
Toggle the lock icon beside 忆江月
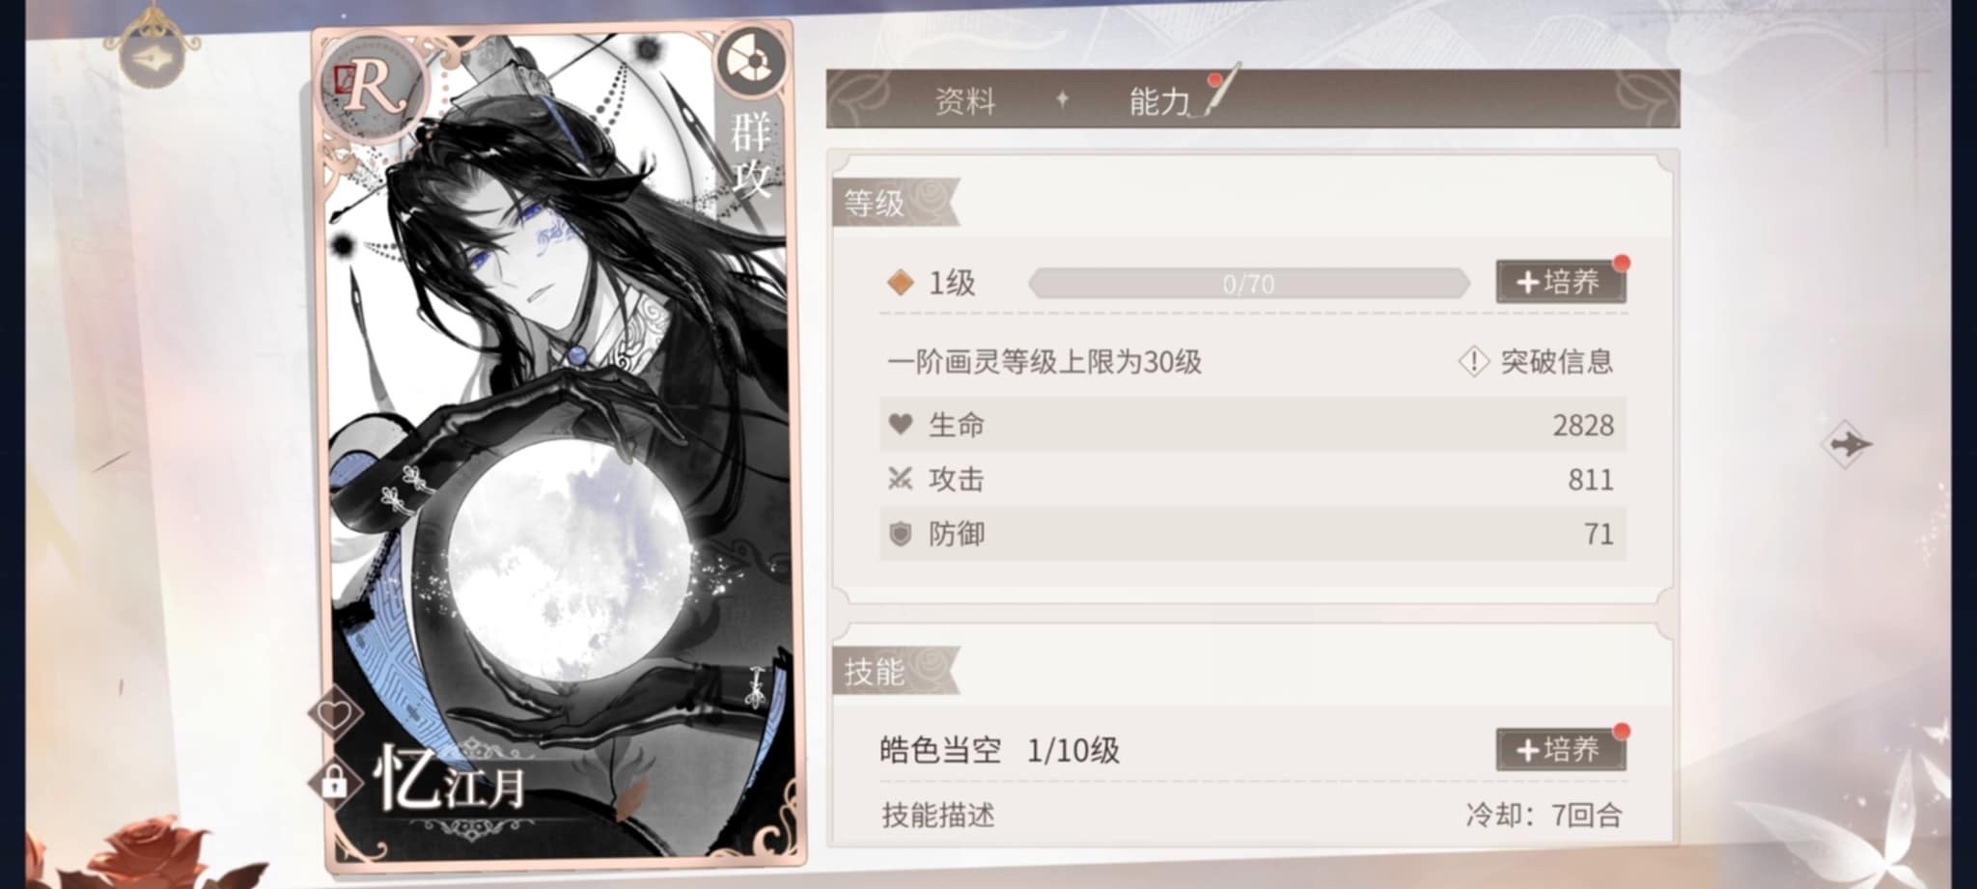click(334, 780)
